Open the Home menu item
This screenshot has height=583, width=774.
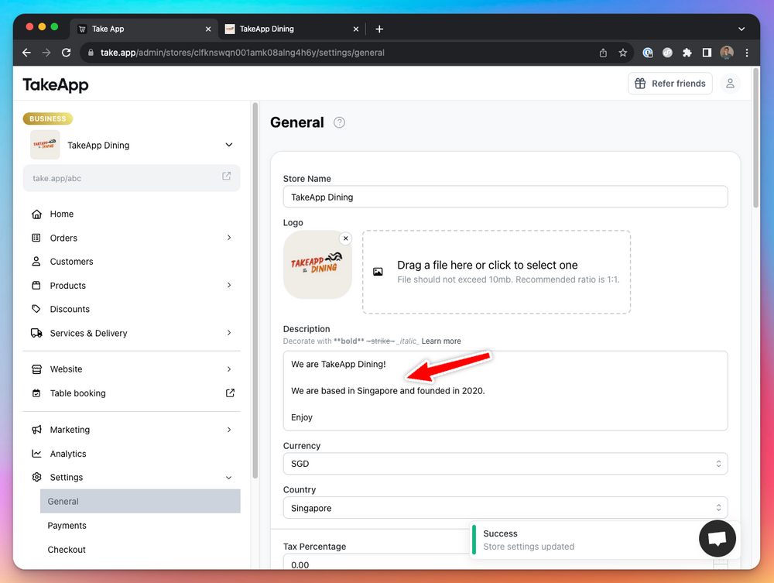click(x=132, y=214)
